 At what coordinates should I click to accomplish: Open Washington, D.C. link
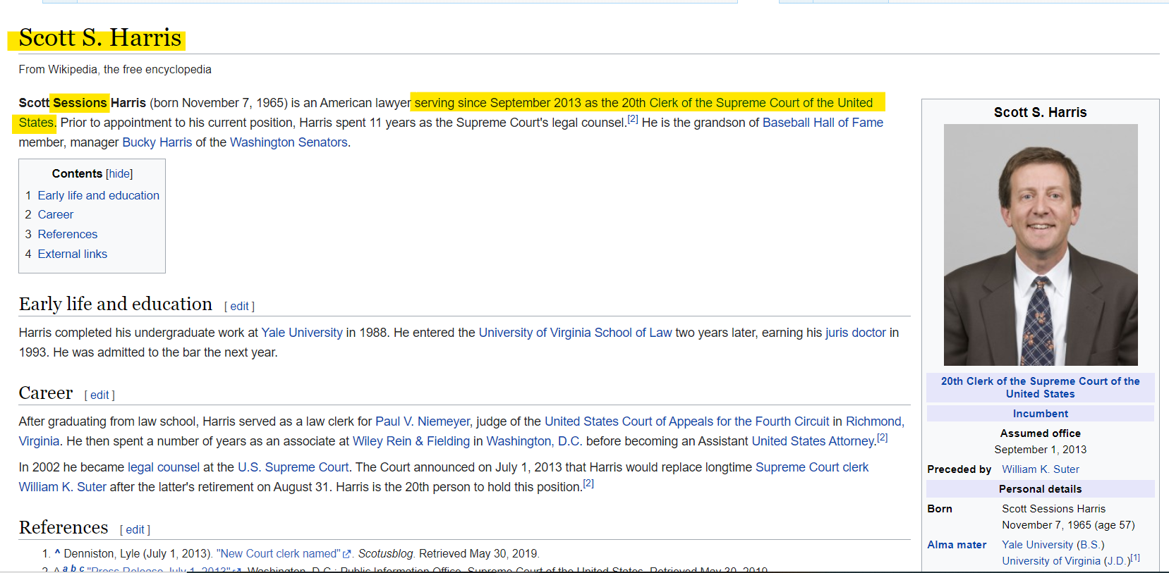tap(534, 441)
